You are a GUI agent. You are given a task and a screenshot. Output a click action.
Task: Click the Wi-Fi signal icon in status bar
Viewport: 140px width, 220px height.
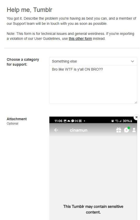pos(117,121)
